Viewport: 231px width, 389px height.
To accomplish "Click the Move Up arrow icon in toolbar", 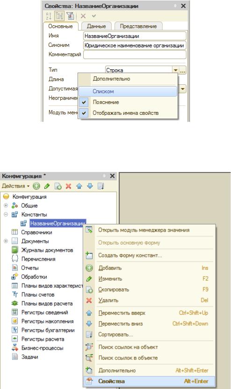I will pos(79,186).
